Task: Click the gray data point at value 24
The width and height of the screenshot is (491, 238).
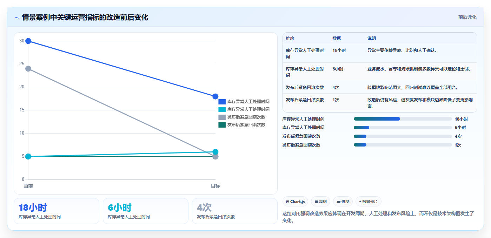Action: click(x=28, y=69)
